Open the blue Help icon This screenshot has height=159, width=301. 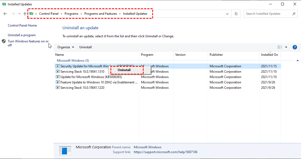tap(295, 47)
